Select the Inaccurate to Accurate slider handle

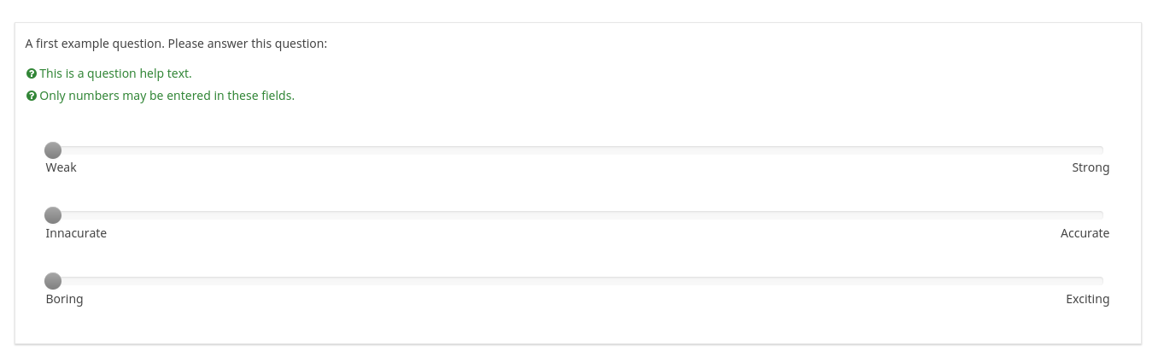[53, 215]
